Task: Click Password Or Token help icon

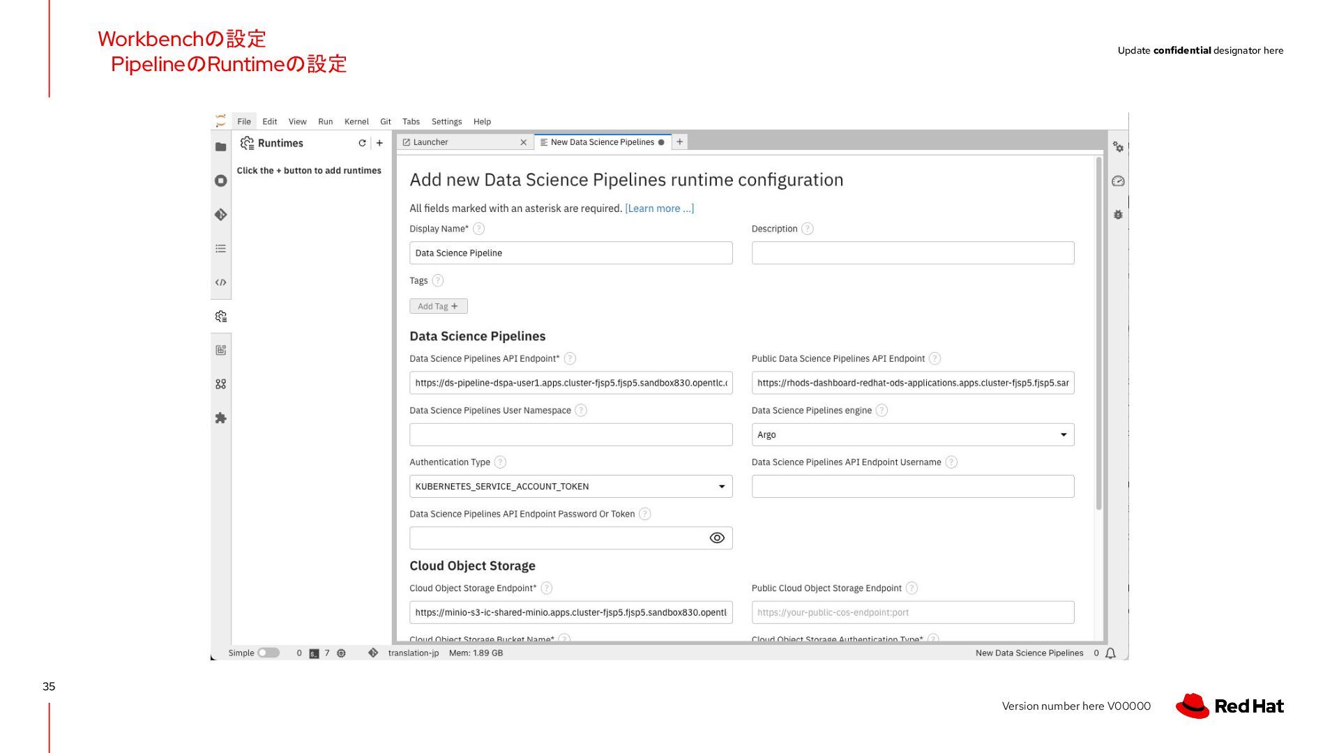Action: (645, 514)
